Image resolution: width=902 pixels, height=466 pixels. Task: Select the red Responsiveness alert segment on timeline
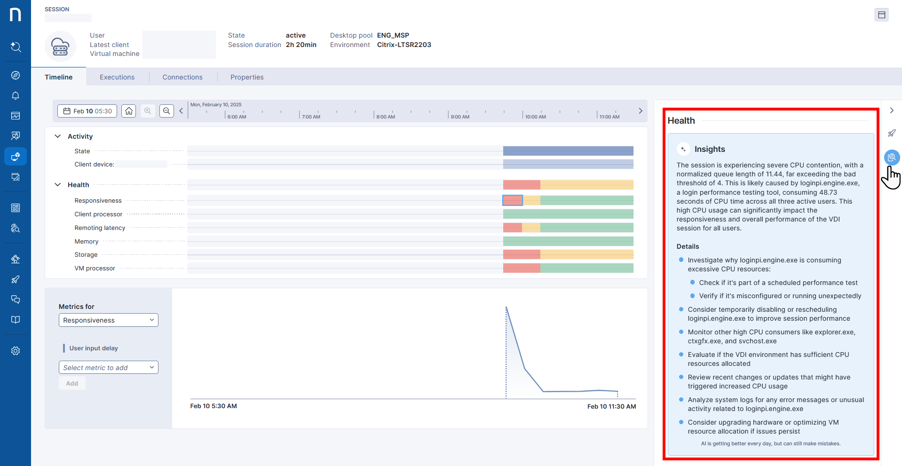(x=512, y=200)
